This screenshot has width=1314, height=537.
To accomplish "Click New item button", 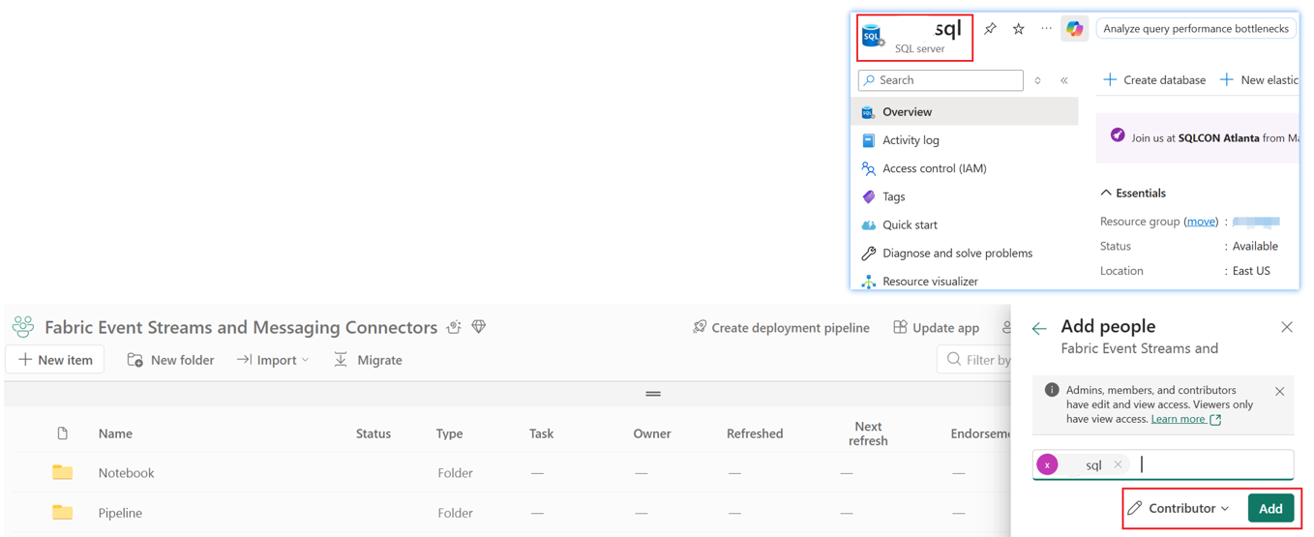I will [x=55, y=360].
